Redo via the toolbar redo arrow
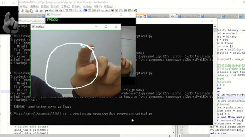245x137 pixels. (41, 11)
